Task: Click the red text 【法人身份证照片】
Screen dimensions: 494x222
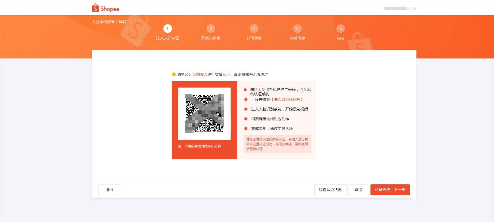Action: coord(287,99)
